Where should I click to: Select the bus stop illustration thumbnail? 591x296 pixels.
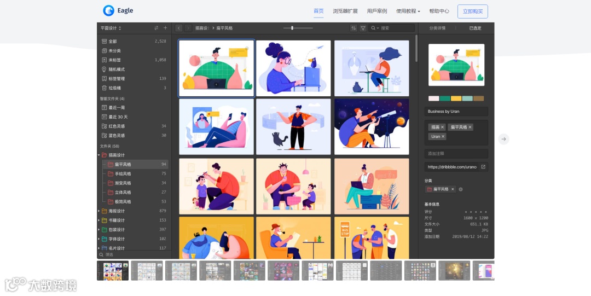click(x=372, y=237)
